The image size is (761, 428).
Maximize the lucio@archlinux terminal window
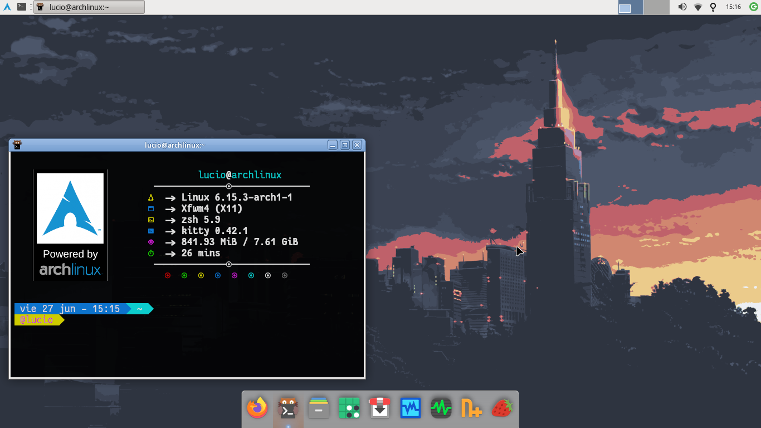tap(345, 145)
